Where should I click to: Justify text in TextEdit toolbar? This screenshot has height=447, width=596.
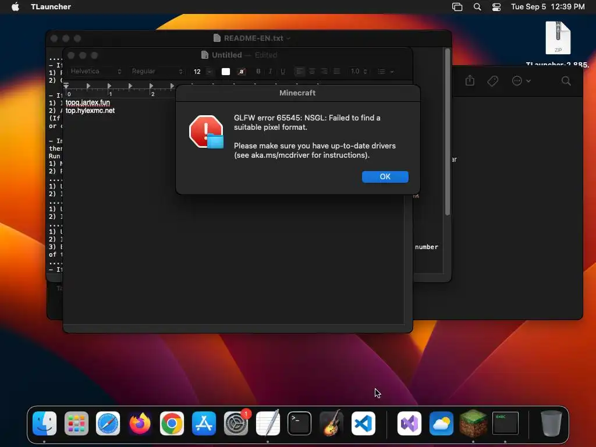tap(337, 72)
